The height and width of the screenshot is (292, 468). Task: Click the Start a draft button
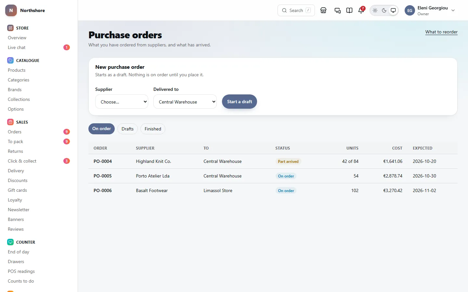(240, 102)
